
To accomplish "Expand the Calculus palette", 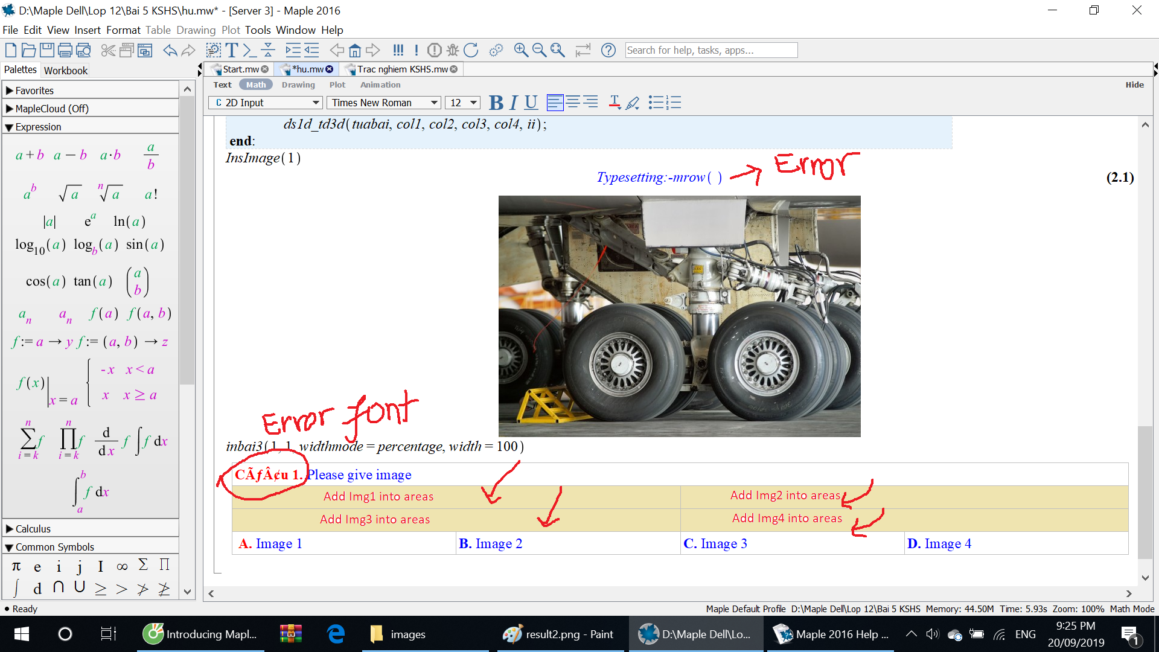I will click(91, 529).
